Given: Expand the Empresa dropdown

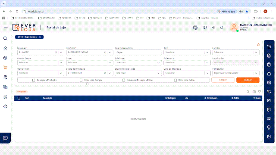Looking at the screenshot, I should point(61,53).
